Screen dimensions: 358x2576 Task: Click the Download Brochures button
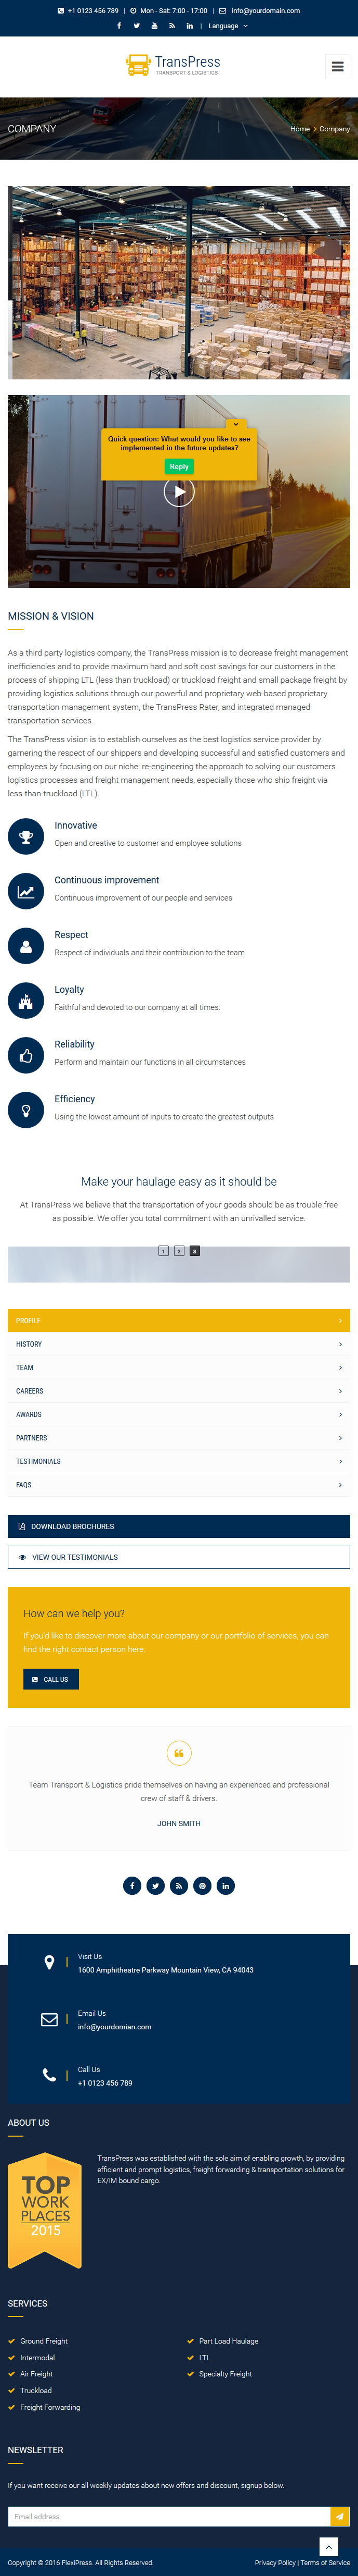(x=179, y=1526)
